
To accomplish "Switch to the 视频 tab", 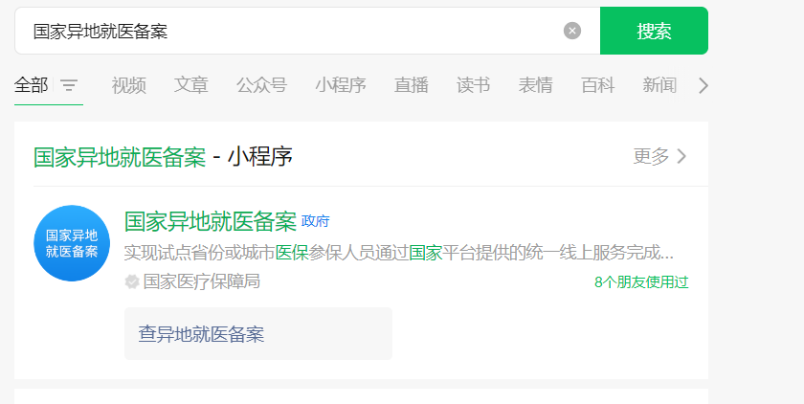I will click(x=128, y=85).
